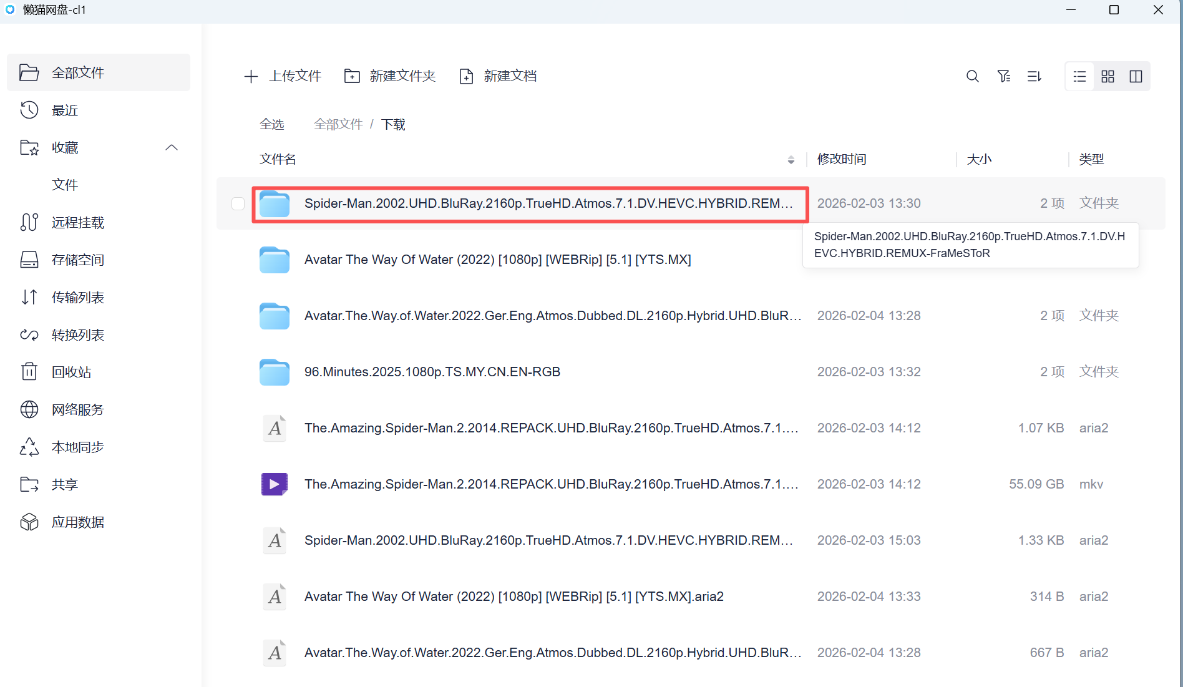Toggle sort arrows on 文件名 column
Viewport: 1183px width, 687px height.
pos(791,160)
